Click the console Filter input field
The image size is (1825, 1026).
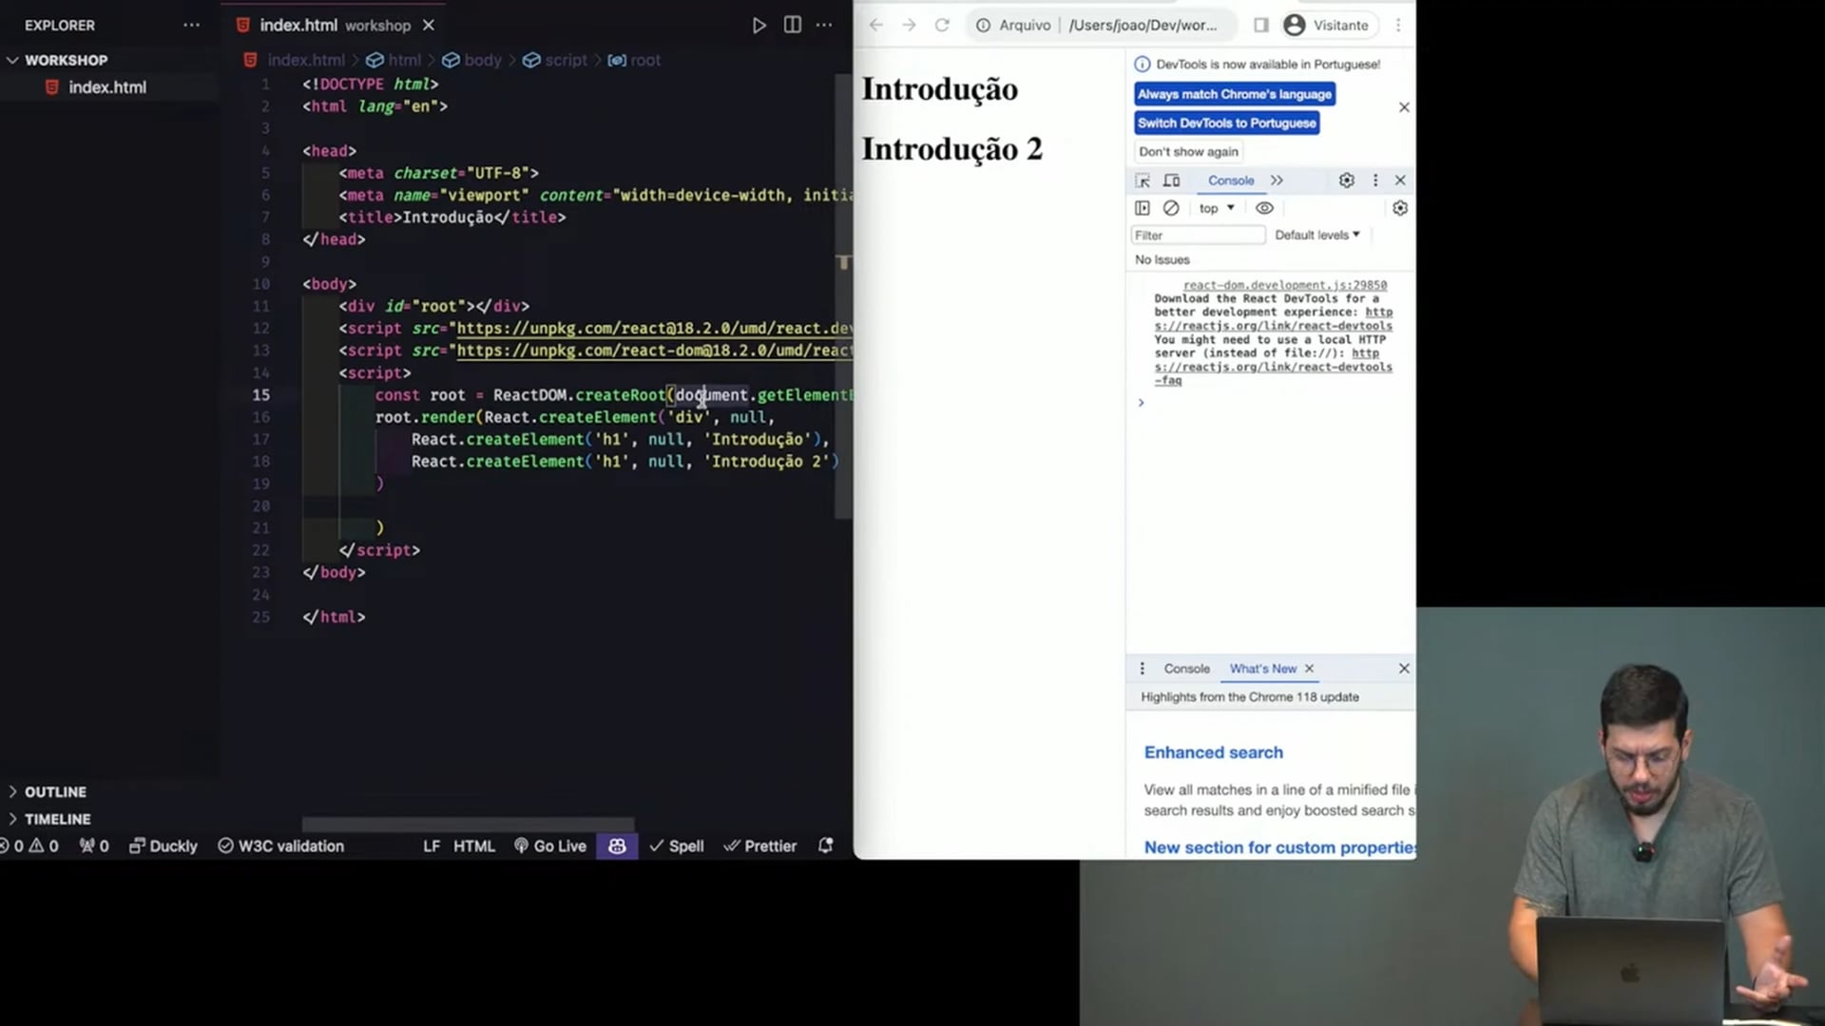1197,235
